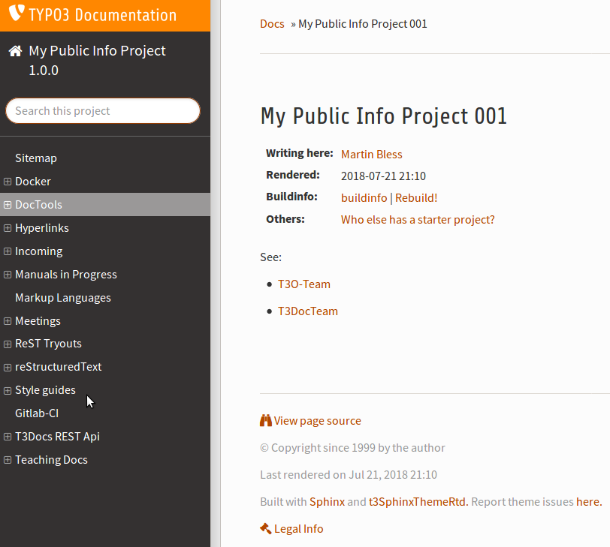Go to the Docker menu entry
610x547 pixels.
coord(33,182)
